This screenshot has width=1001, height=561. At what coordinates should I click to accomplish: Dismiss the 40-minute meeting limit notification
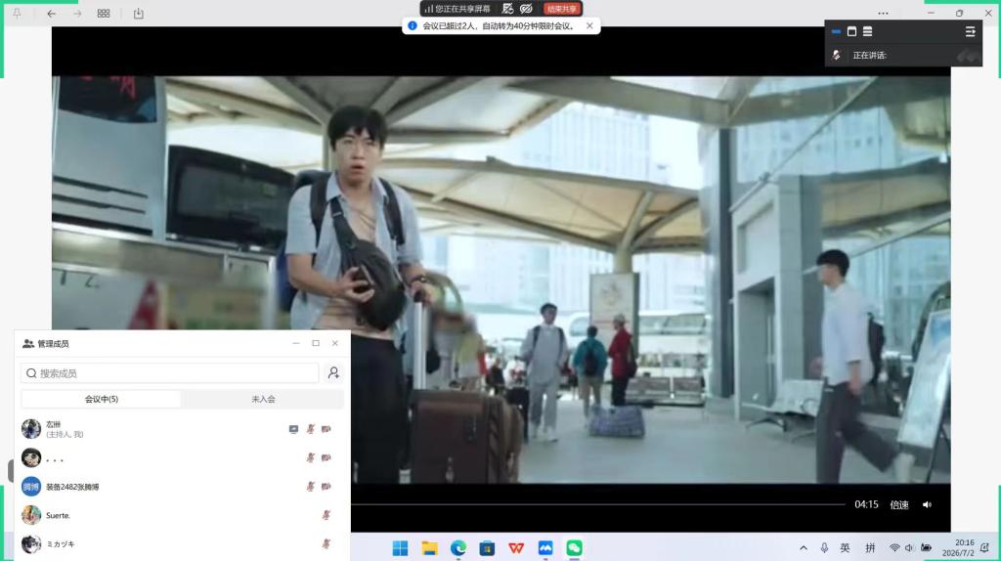pyautogui.click(x=589, y=25)
